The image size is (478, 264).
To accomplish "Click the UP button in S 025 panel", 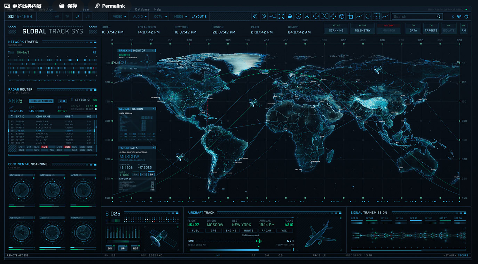I will pyautogui.click(x=123, y=248).
